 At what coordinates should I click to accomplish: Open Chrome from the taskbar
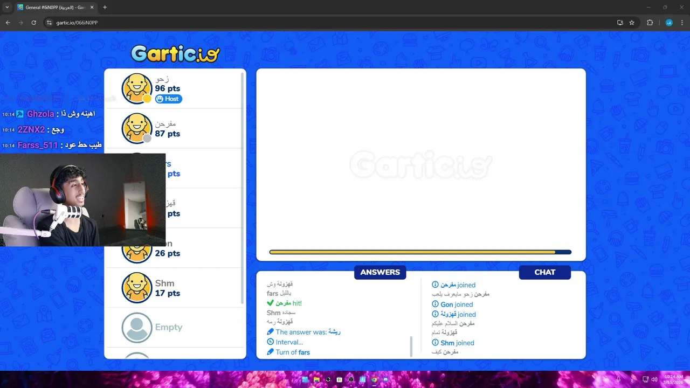(374, 379)
